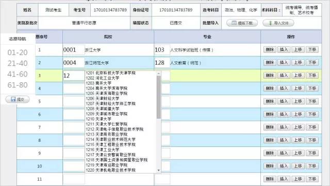Click 普通平行志愿 category value
Image resolution: width=330 pixels, height=186 pixels.
pyautogui.click(x=84, y=23)
